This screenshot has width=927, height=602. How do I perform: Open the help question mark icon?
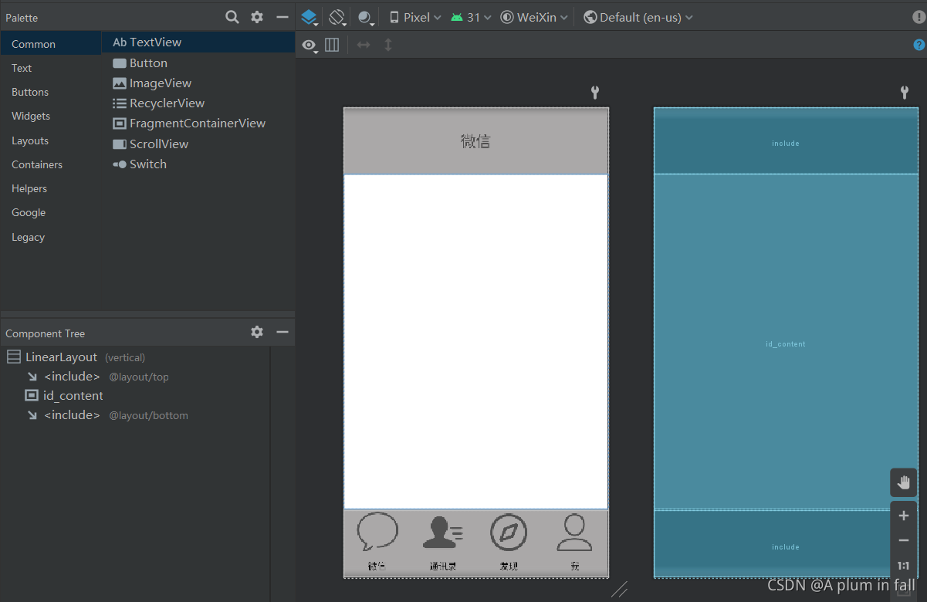click(x=919, y=45)
